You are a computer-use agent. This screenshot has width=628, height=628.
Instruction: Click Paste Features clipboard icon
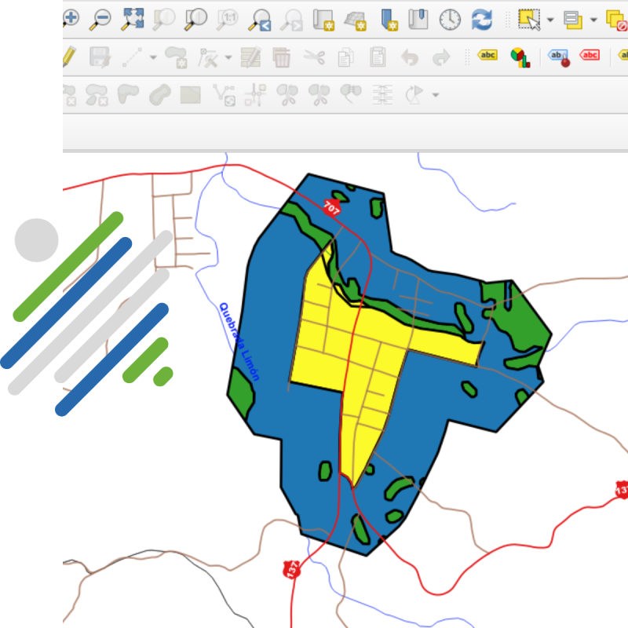378,57
